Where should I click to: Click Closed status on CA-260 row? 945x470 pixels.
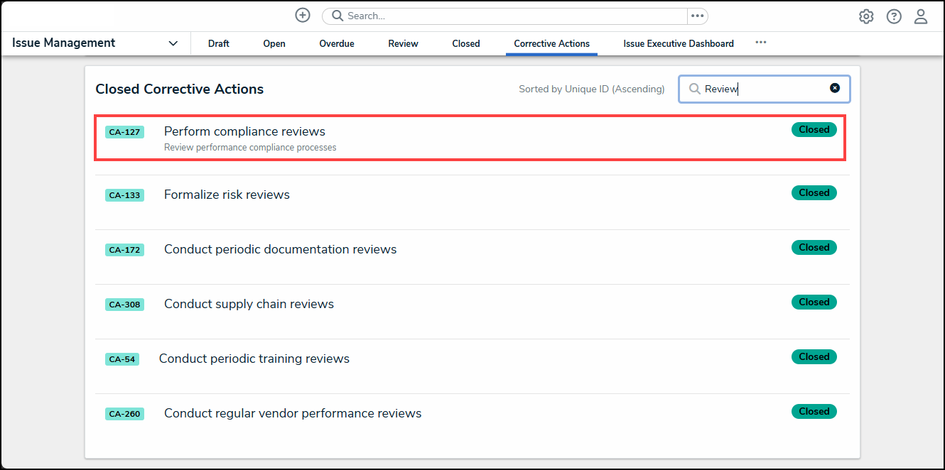pyautogui.click(x=814, y=412)
